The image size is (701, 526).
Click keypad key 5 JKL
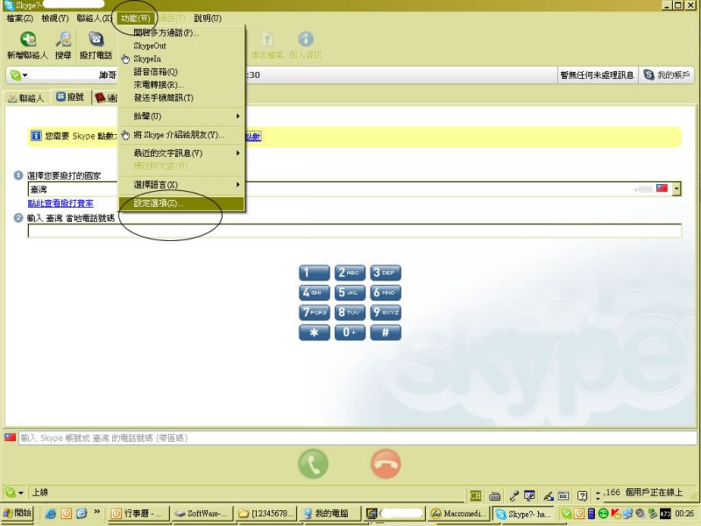point(350,293)
